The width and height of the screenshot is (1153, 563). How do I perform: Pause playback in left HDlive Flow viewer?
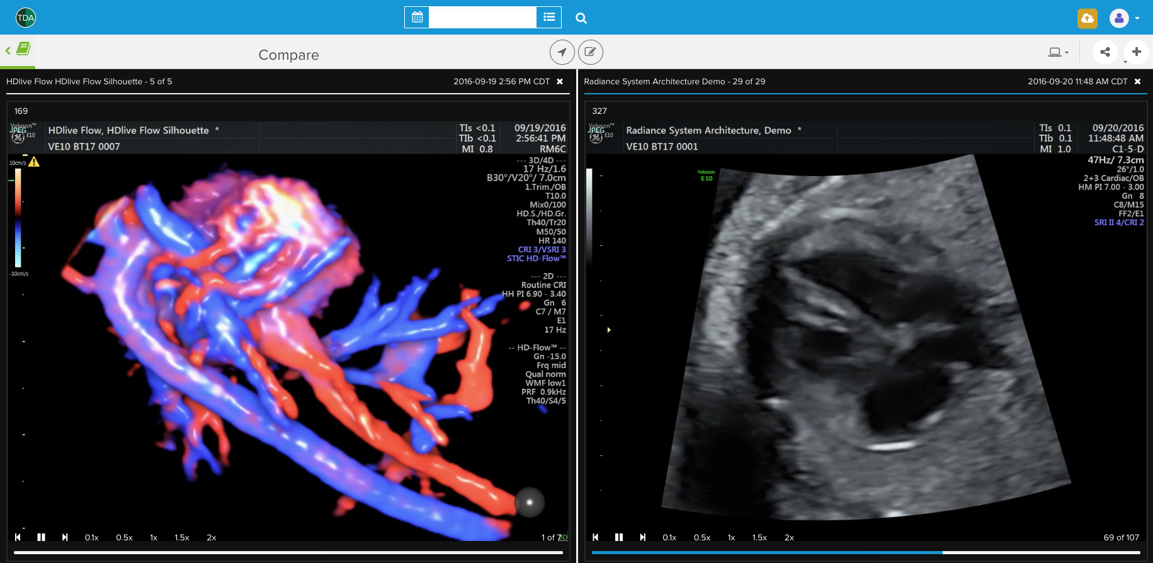[x=41, y=537]
